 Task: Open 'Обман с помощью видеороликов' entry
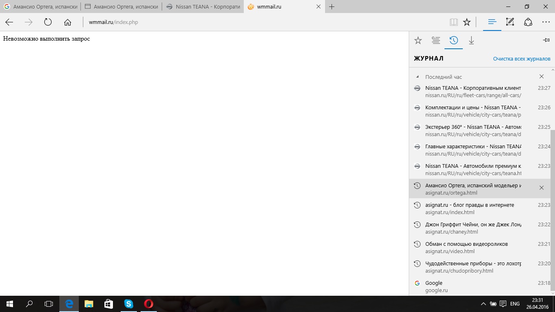(479, 247)
